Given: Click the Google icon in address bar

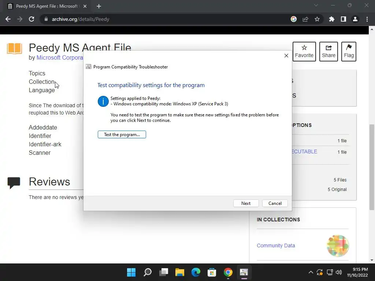Looking at the screenshot, I should [x=294, y=19].
